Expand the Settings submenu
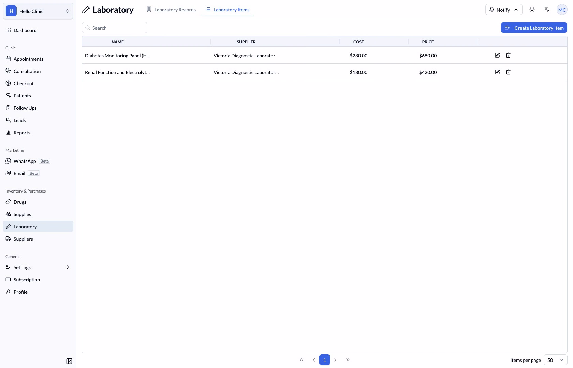The width and height of the screenshot is (573, 368). [38, 267]
